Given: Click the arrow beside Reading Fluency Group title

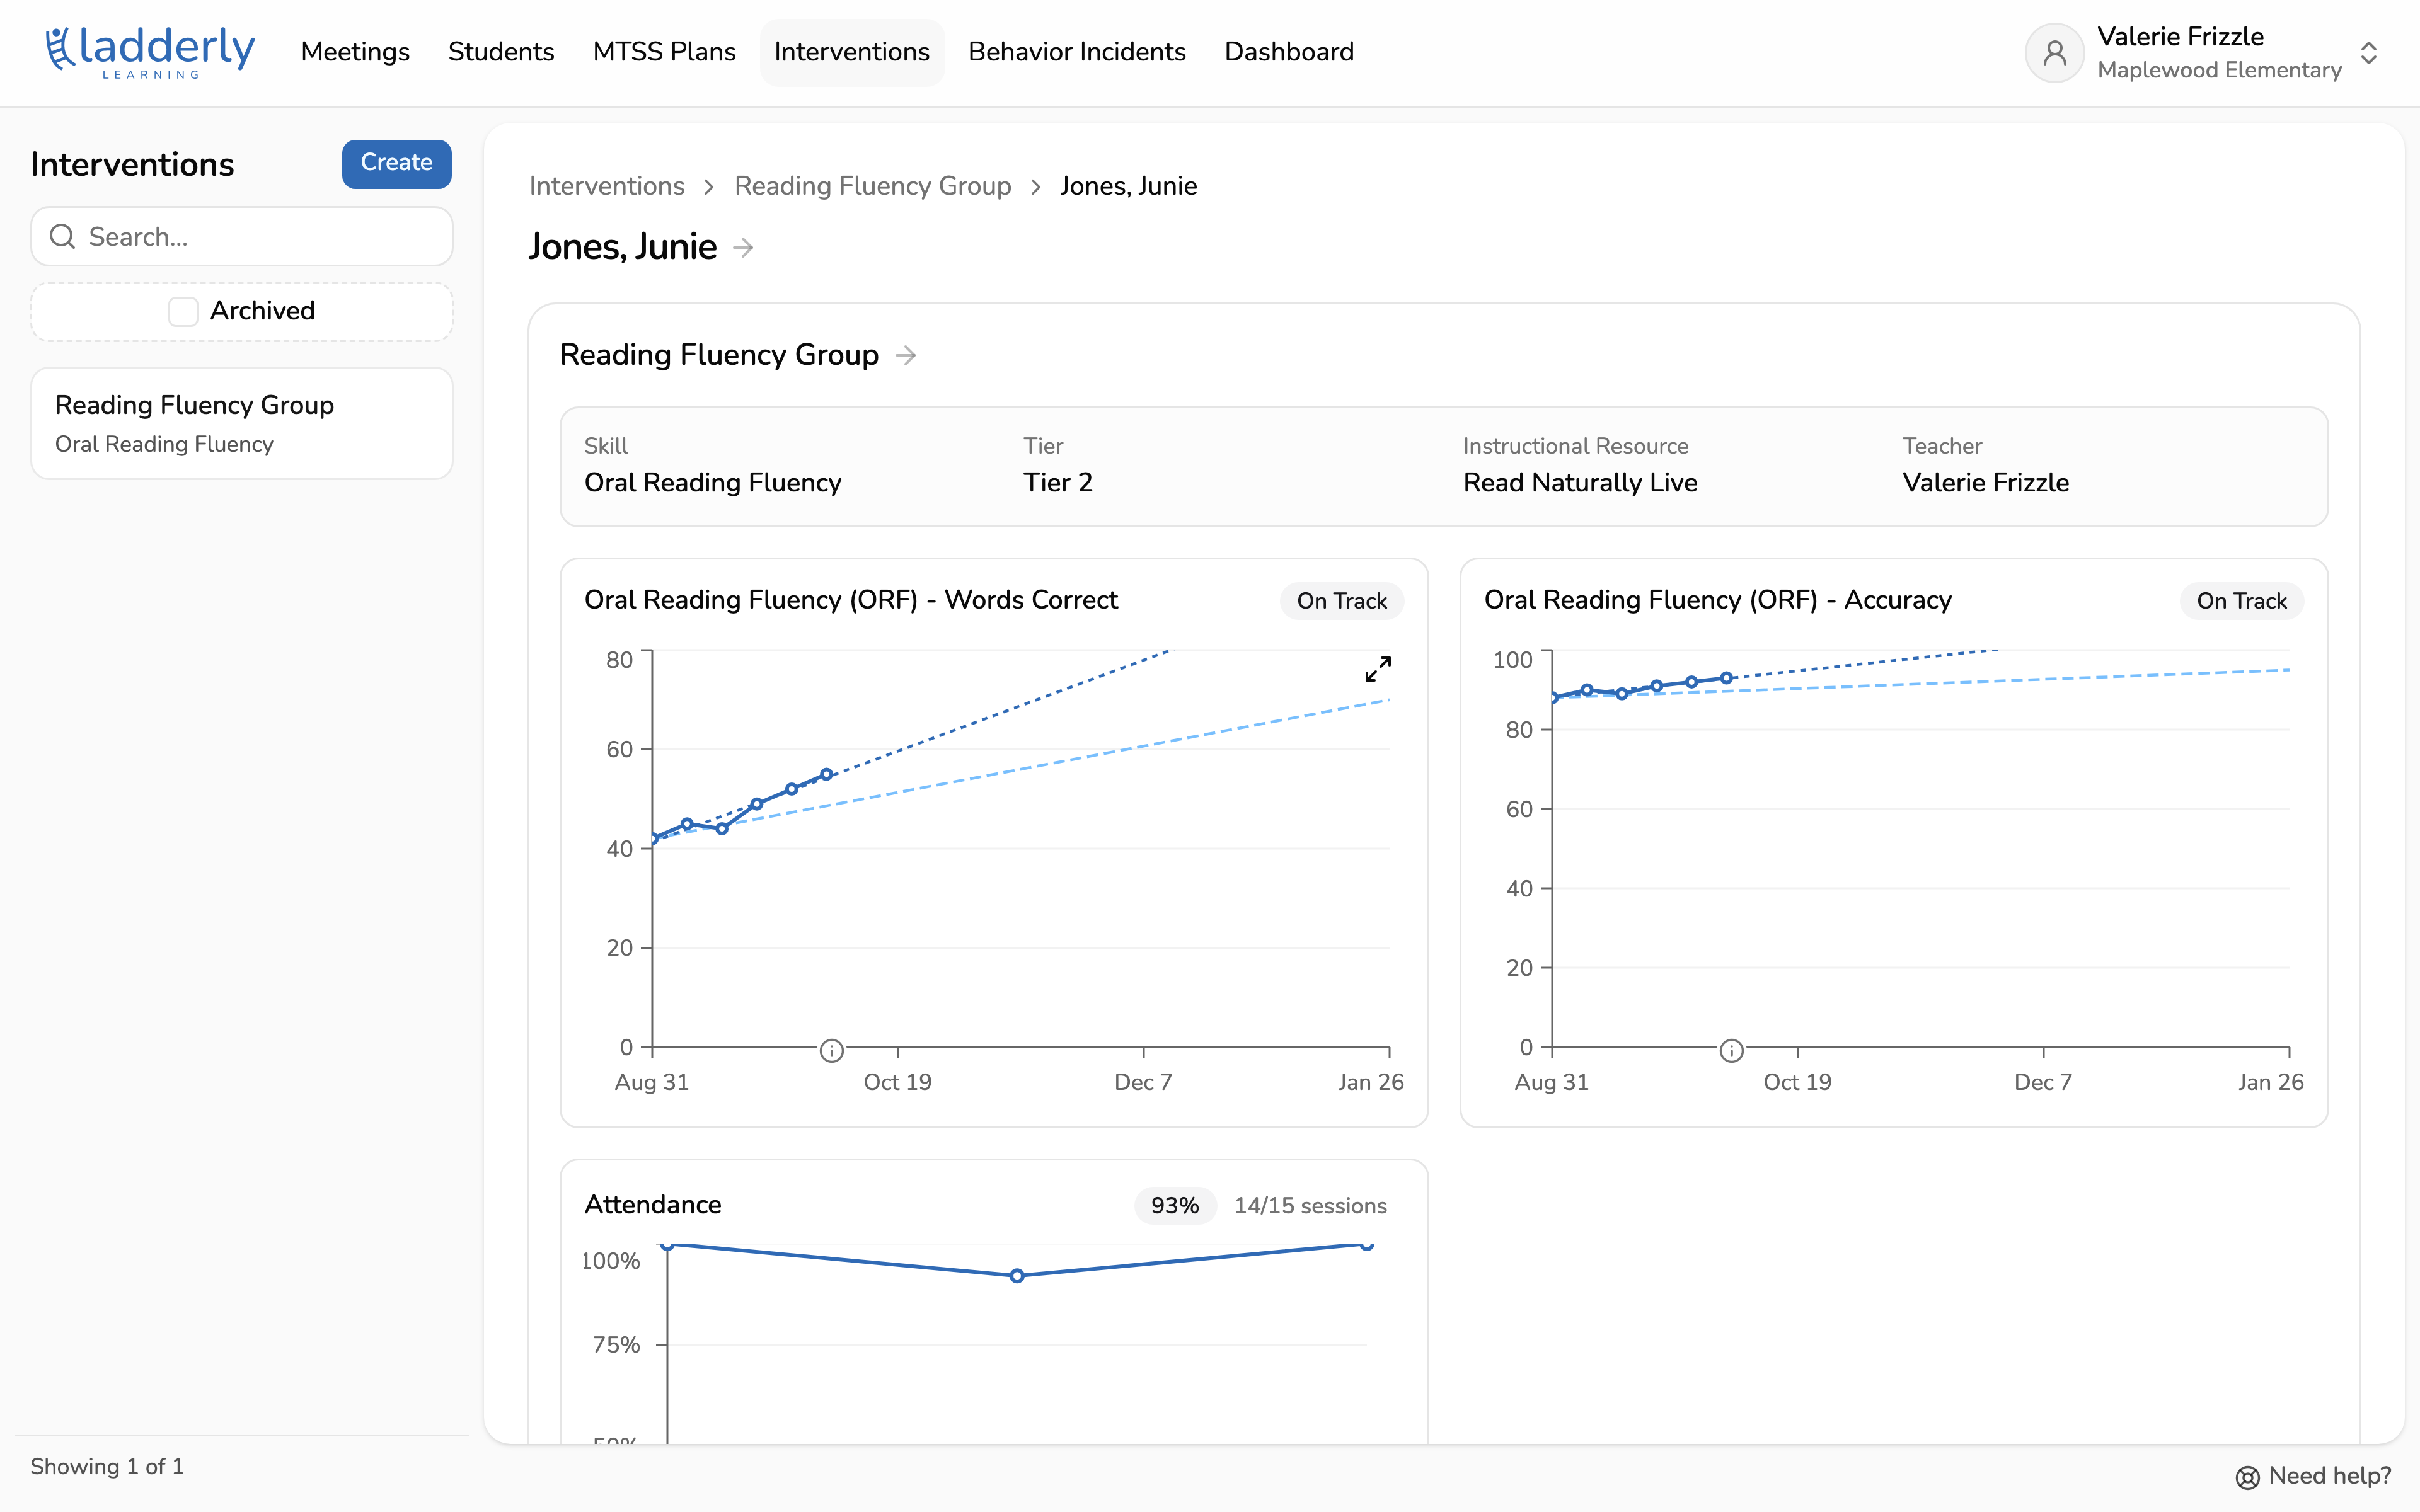Looking at the screenshot, I should (906, 355).
